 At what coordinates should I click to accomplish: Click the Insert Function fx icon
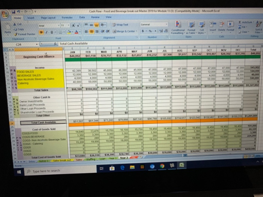tap(55, 44)
